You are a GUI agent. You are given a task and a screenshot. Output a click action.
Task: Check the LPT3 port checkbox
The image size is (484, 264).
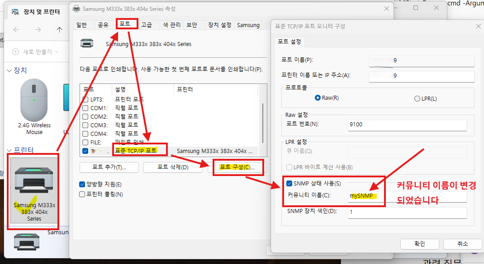tap(85, 99)
